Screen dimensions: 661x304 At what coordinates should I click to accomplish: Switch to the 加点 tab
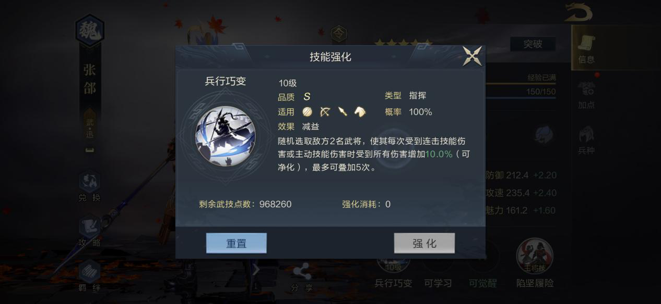(586, 95)
